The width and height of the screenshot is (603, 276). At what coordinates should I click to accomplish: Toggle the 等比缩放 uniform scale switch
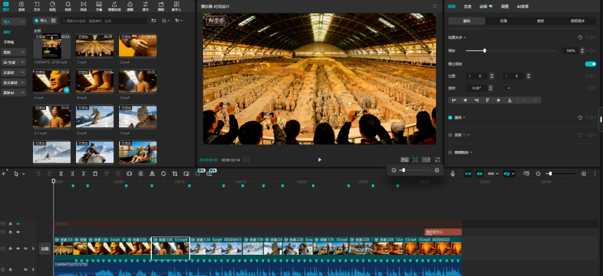click(x=590, y=64)
